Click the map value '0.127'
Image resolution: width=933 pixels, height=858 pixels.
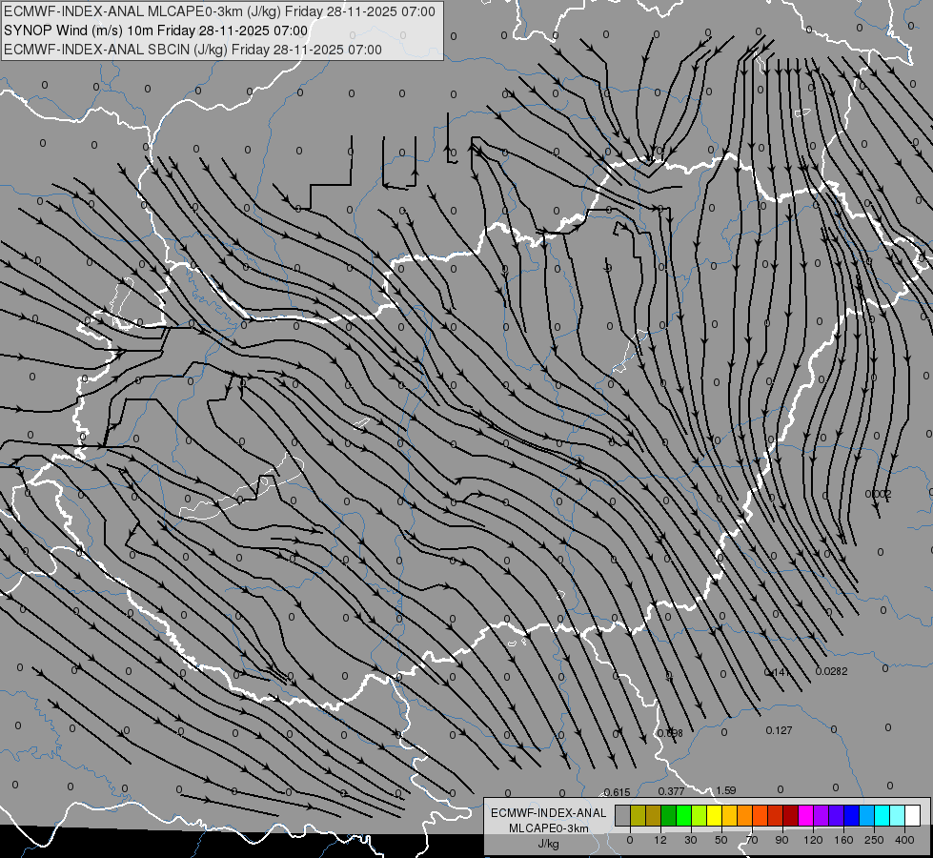pyautogui.click(x=779, y=730)
